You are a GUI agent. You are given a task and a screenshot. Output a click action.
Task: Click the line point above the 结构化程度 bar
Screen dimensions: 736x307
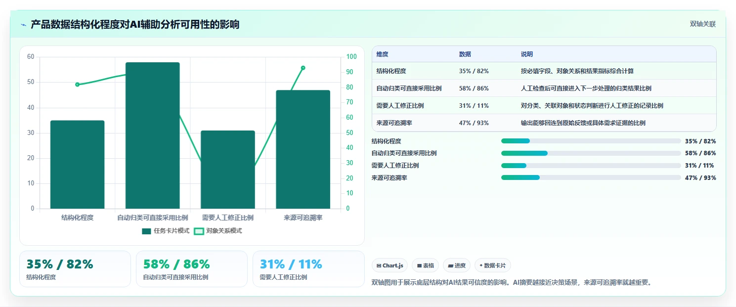78,85
